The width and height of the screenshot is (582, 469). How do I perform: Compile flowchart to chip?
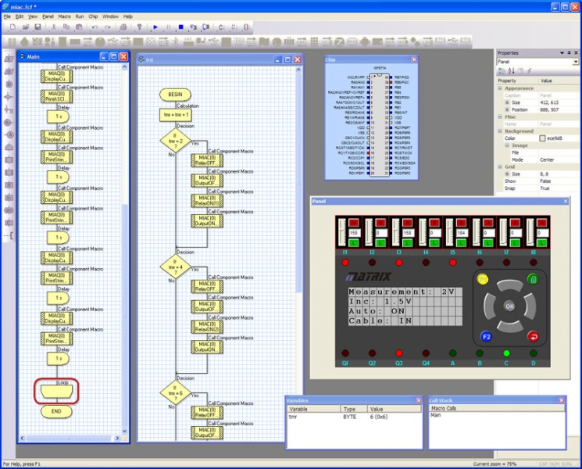click(246, 27)
